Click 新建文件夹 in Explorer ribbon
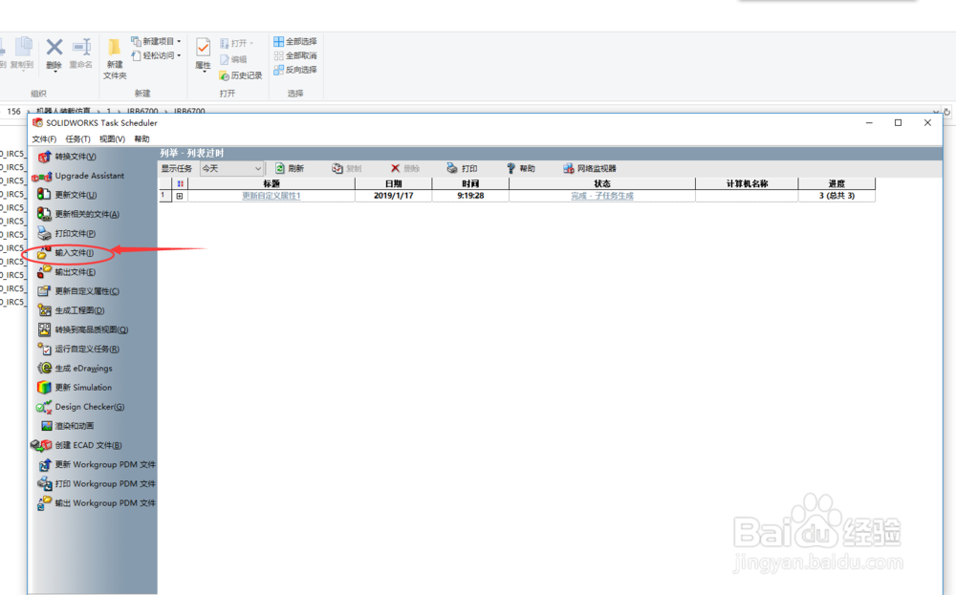 coord(115,59)
